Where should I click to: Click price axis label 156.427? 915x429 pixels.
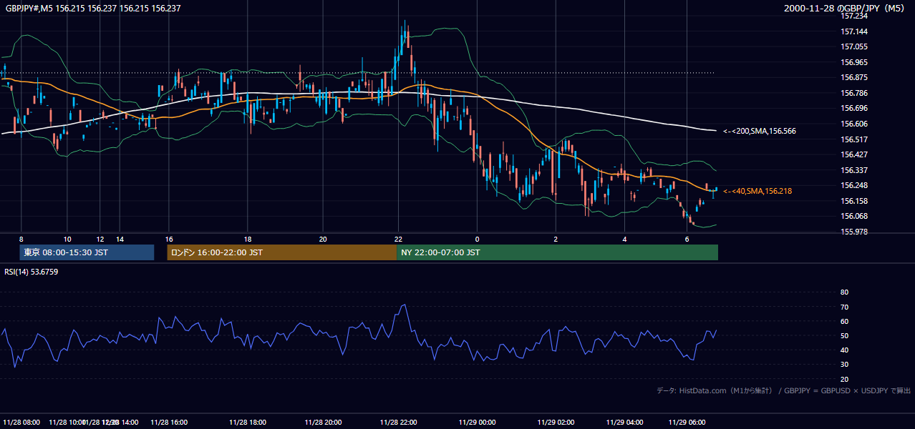(854, 154)
